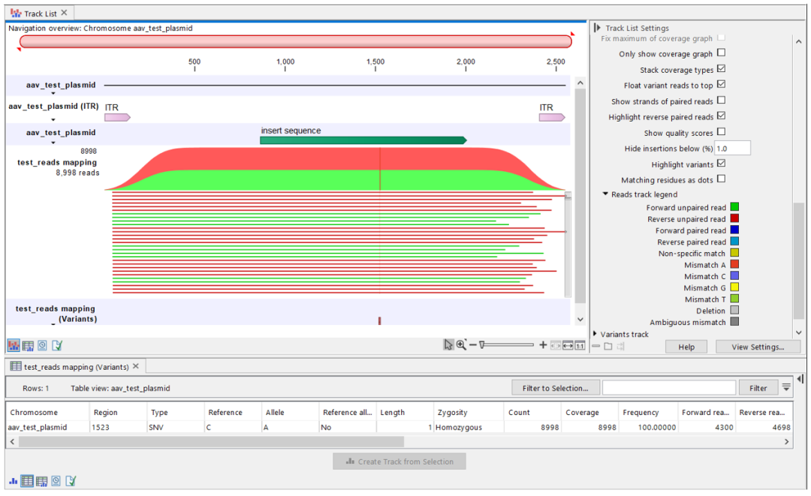Choose the zoom magnifier tool
The height and width of the screenshot is (496, 811).
460,344
